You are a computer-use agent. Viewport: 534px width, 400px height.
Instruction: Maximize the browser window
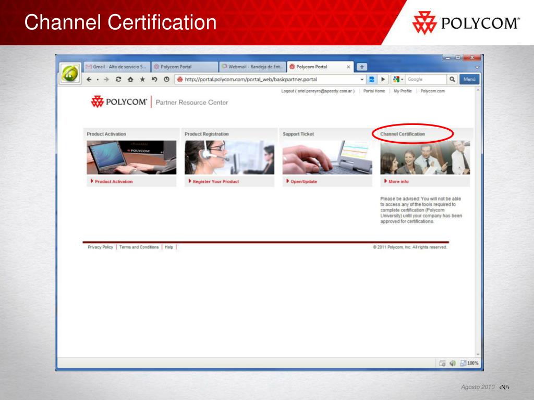[x=458, y=58]
